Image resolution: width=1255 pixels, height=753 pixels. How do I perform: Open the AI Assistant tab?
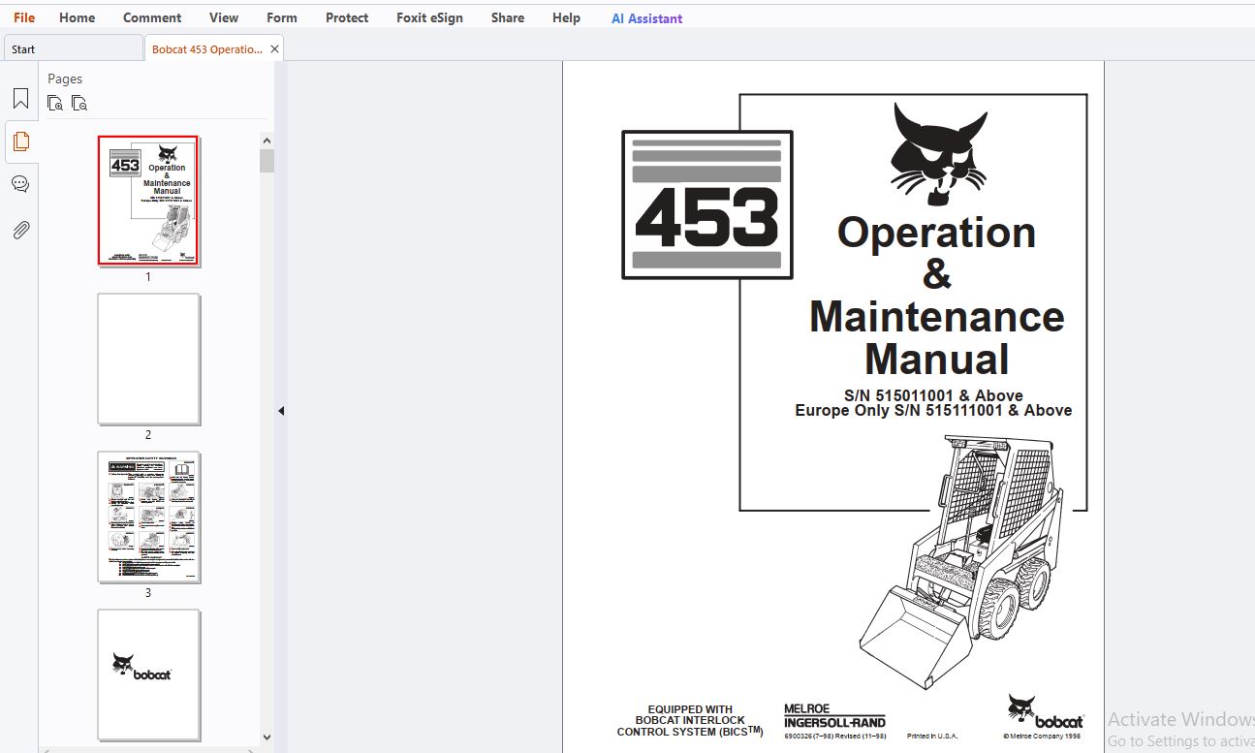click(646, 18)
